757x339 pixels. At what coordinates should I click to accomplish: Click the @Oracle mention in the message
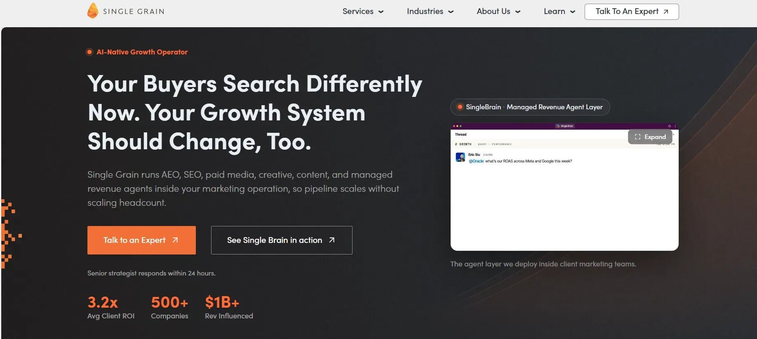[476, 161]
